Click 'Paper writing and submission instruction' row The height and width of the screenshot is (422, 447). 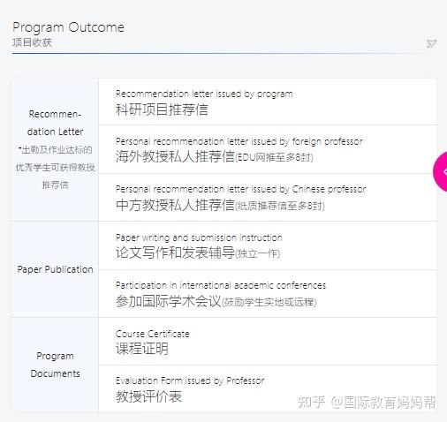pos(268,245)
